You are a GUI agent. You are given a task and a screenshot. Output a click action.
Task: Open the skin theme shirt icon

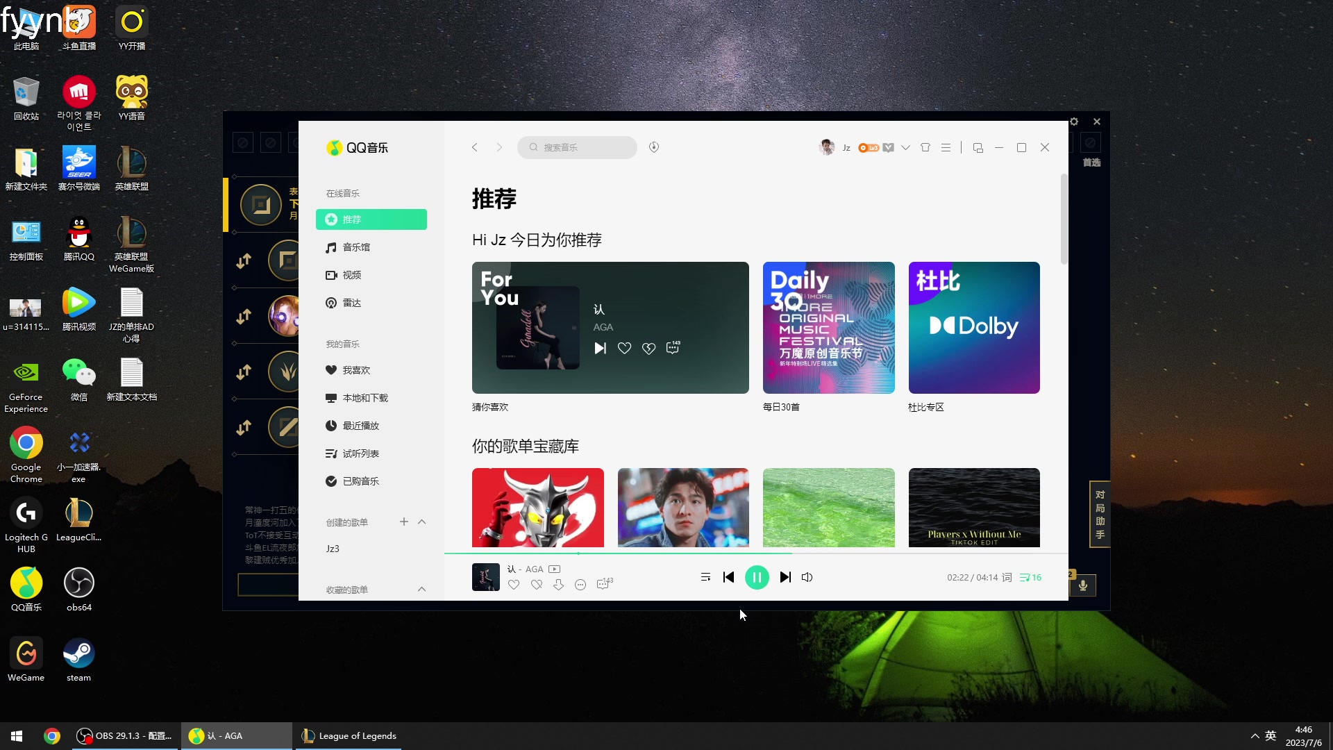tap(925, 147)
